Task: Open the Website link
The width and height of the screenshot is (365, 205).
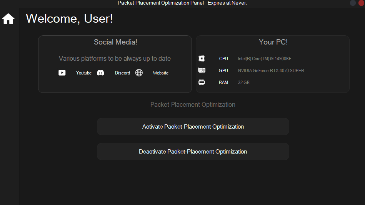Action: 161,73
